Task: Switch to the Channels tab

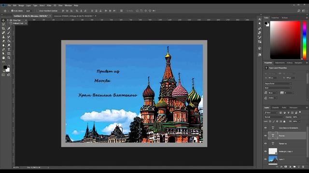Action: pos(276,108)
